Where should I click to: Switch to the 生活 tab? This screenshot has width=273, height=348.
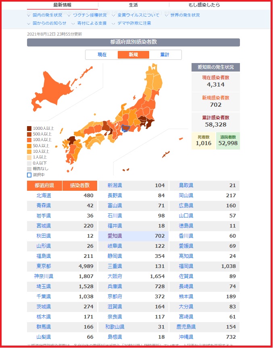(x=133, y=5)
